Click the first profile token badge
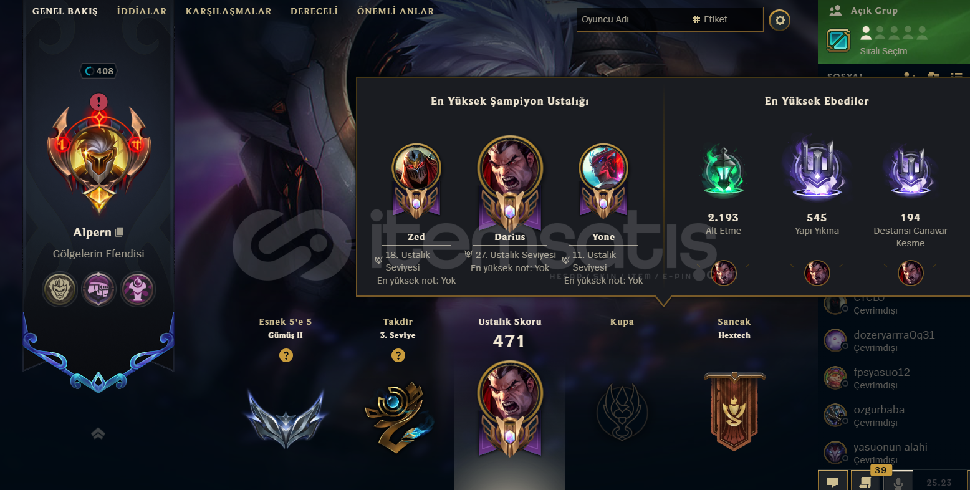This screenshot has height=490, width=970. coord(60,289)
